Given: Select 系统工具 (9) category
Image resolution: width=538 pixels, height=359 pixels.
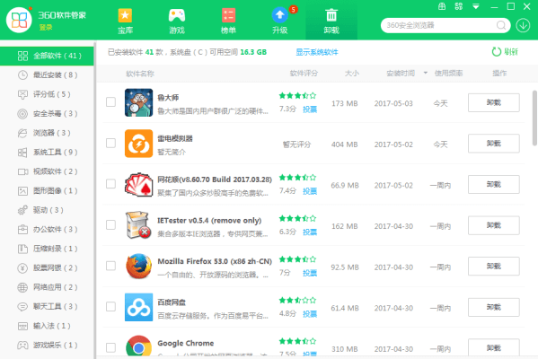Looking at the screenshot, I should [x=47, y=153].
